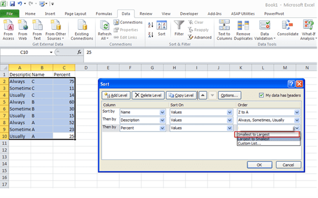The height and width of the screenshot is (198, 318).
Task: Open the Developer tab
Action: point(189,14)
